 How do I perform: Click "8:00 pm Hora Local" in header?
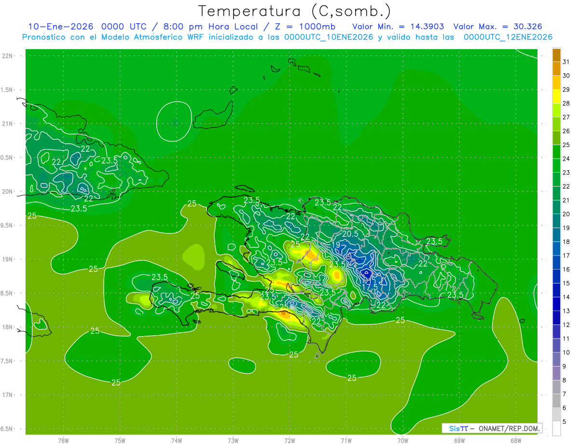[209, 27]
